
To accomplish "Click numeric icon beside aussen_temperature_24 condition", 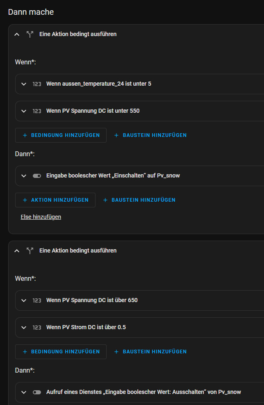I will 37,84.
